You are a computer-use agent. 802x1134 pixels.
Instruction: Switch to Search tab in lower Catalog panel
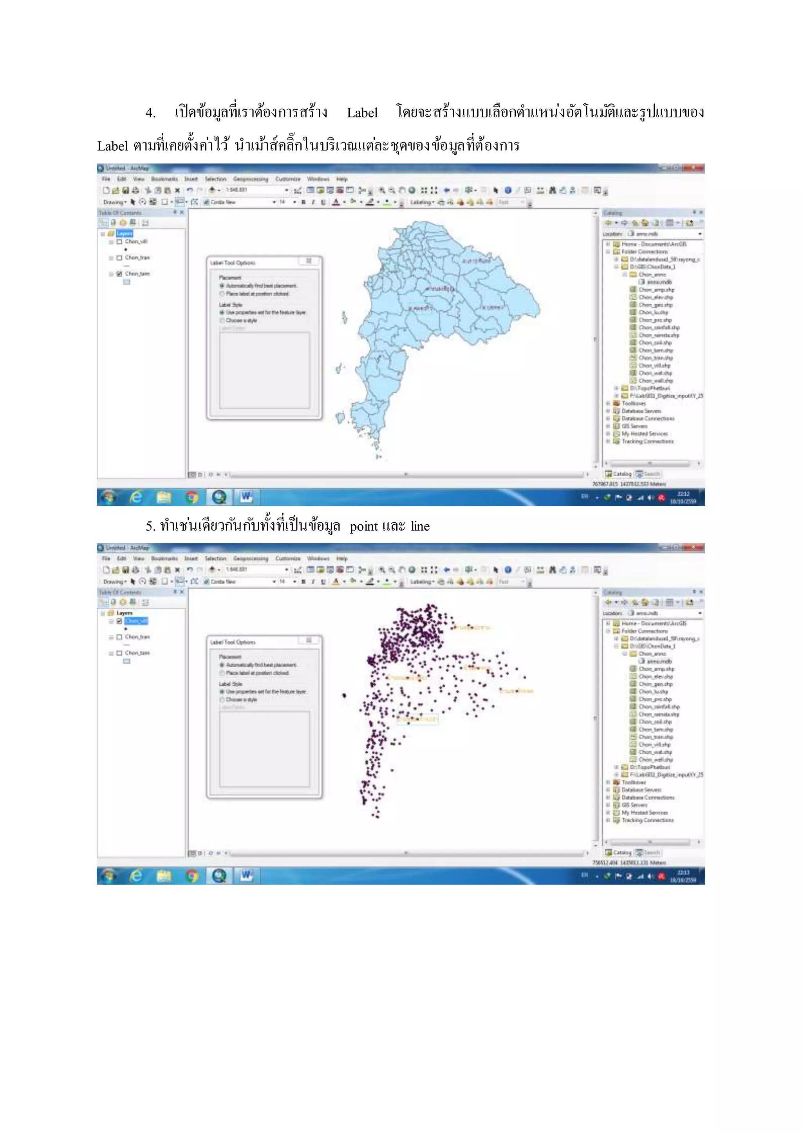648,852
